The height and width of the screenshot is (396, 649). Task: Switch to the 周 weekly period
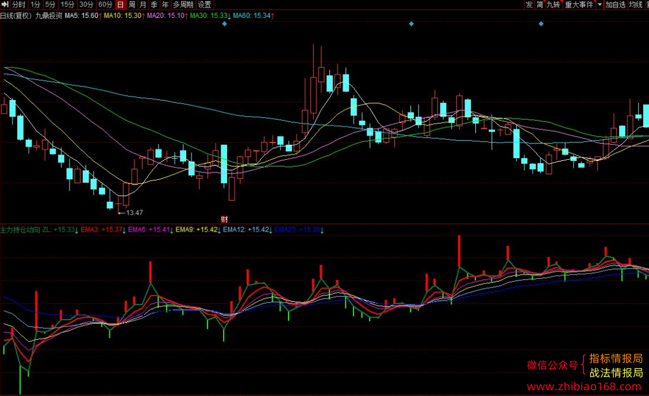point(132,5)
